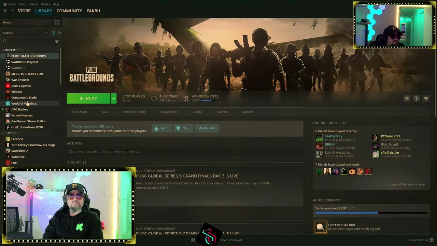Go to the STORE tab
437x246 pixels.
click(24, 11)
